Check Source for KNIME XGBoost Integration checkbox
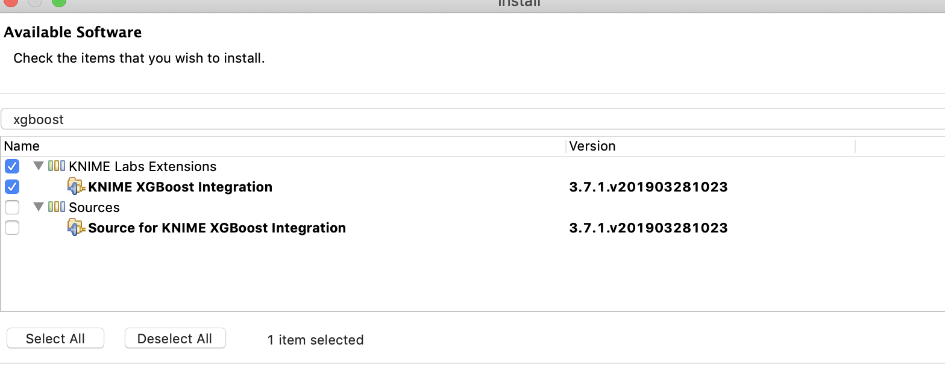This screenshot has width=945, height=365. (x=12, y=228)
